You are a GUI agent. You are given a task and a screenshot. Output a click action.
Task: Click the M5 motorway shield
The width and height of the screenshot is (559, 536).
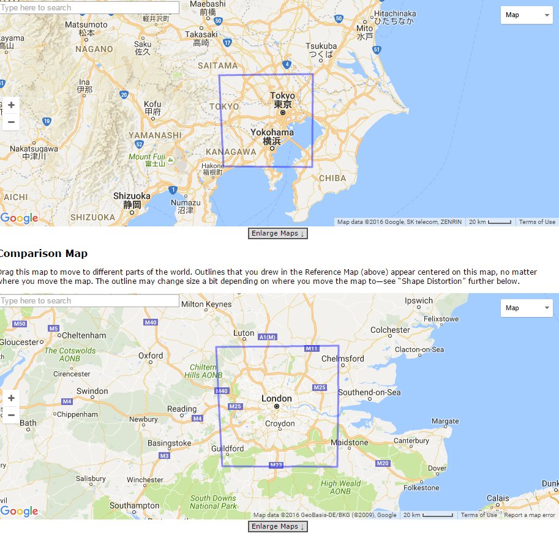click(x=53, y=328)
